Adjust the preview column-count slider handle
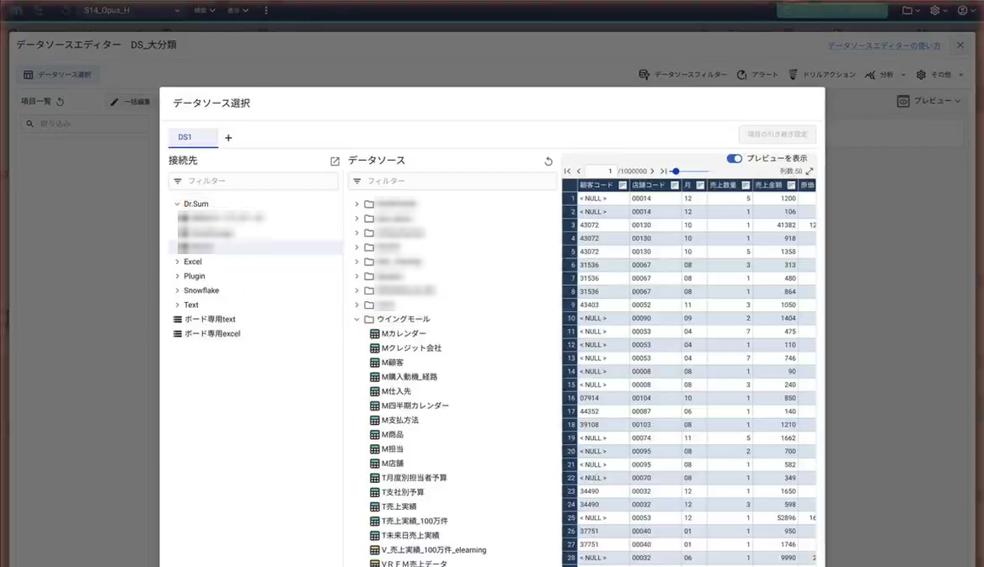This screenshot has width=984, height=567. coord(676,171)
